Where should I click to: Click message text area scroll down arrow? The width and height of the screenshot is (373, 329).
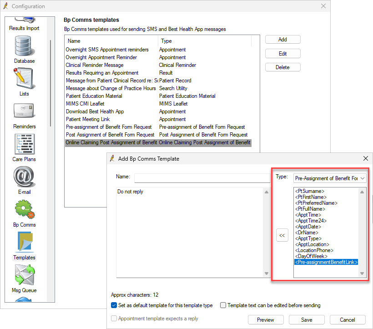point(267,273)
